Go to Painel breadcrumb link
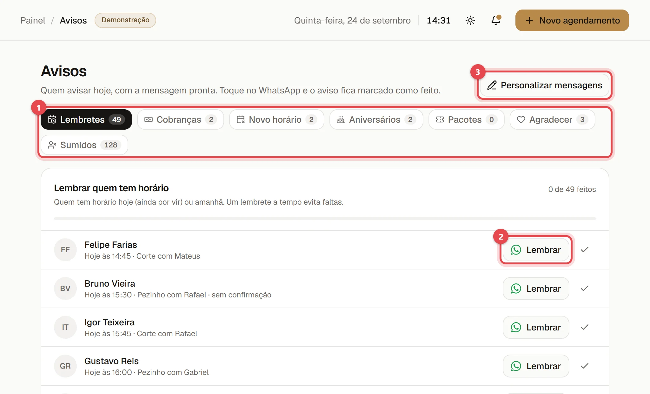 [x=33, y=20]
